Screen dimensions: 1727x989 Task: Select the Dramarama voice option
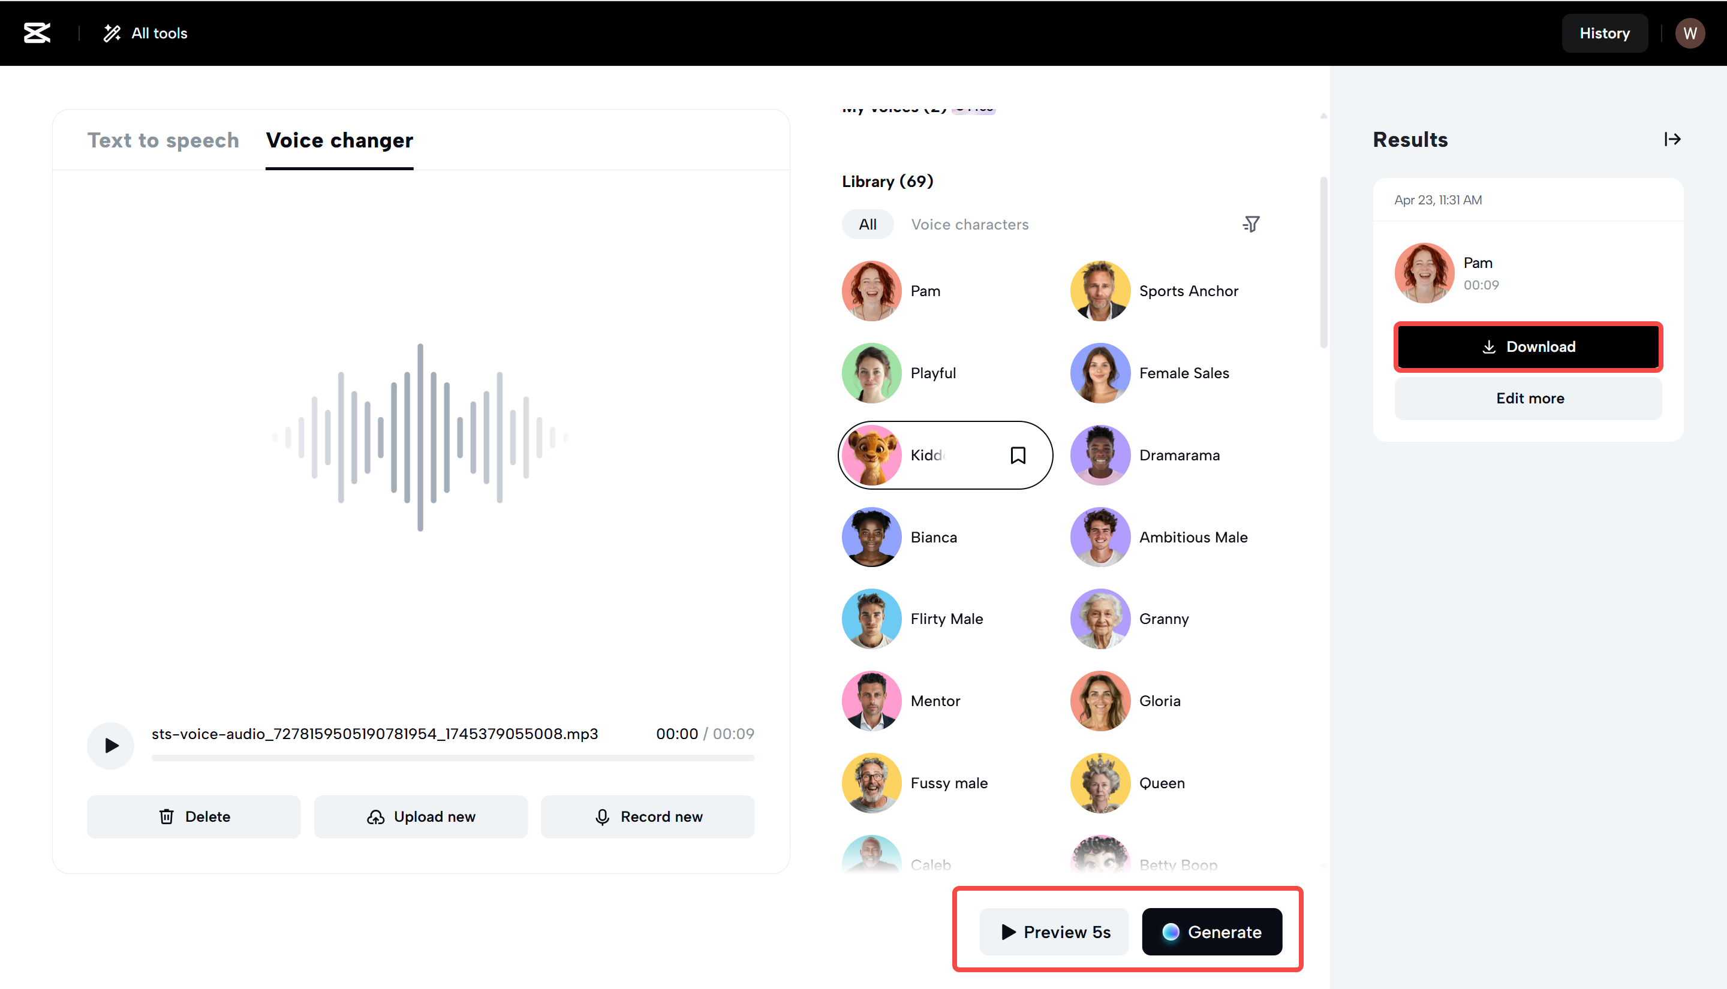(x=1179, y=455)
